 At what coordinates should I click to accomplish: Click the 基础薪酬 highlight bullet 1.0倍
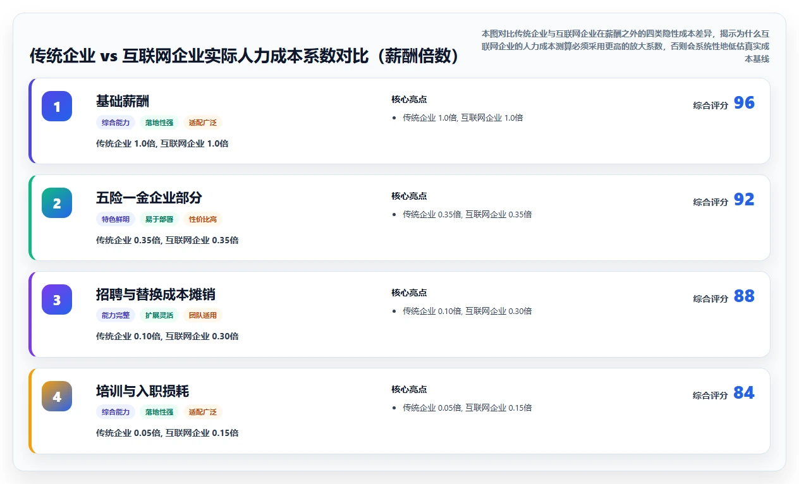point(463,118)
